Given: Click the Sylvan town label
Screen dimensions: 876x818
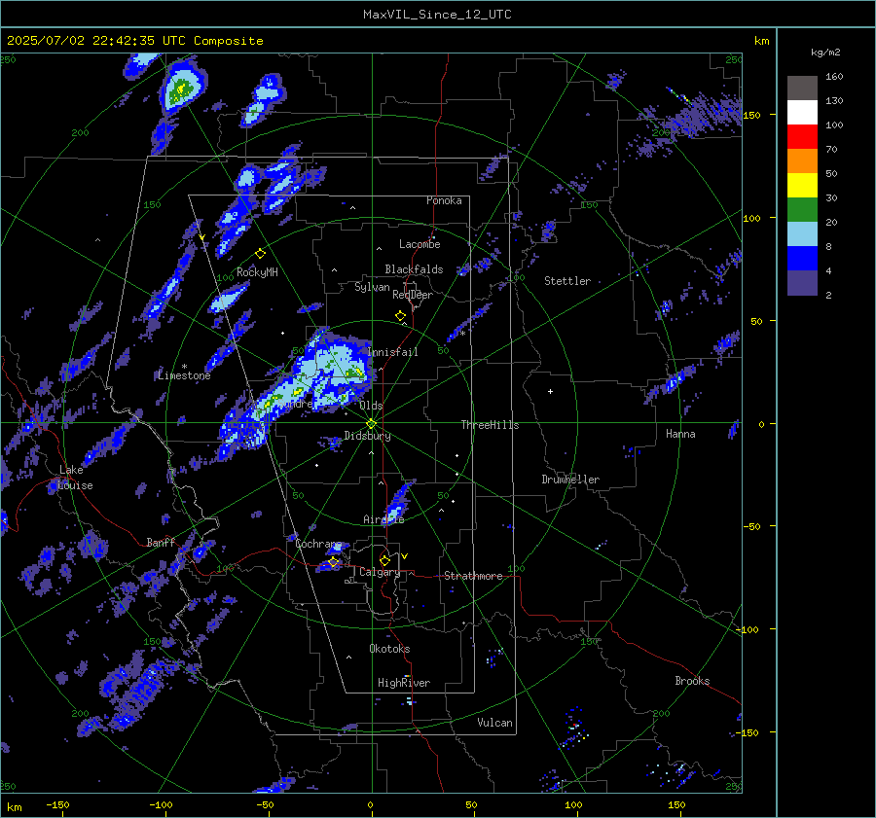Looking at the screenshot, I should 372,287.
